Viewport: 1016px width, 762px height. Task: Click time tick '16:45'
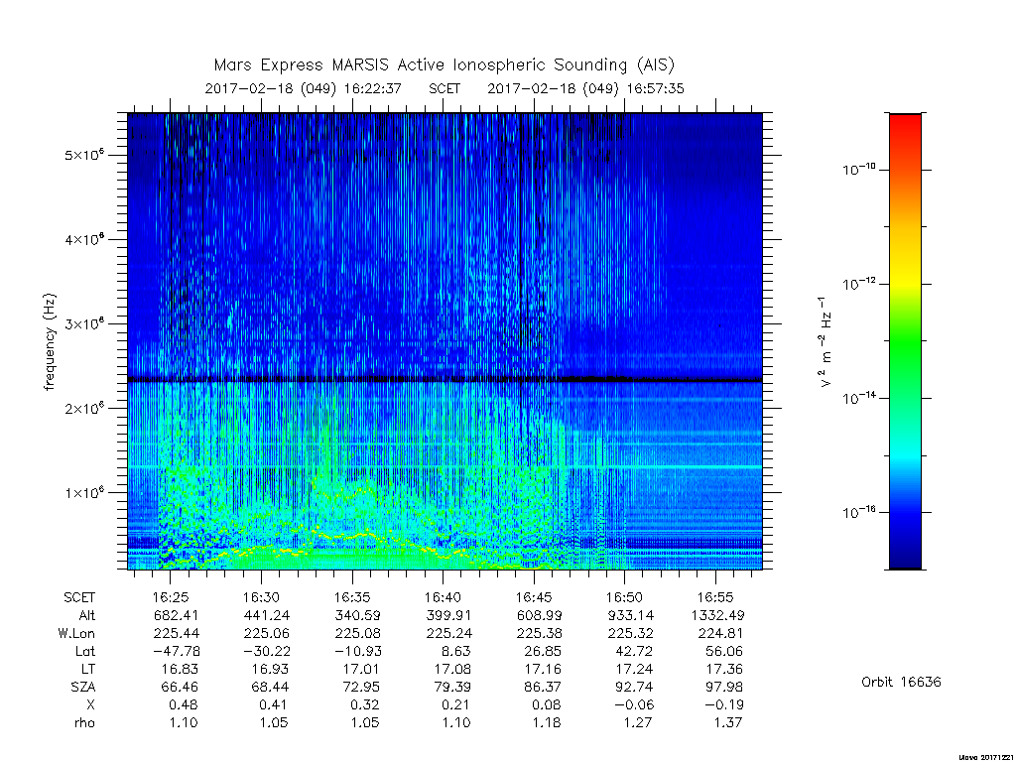click(x=533, y=597)
